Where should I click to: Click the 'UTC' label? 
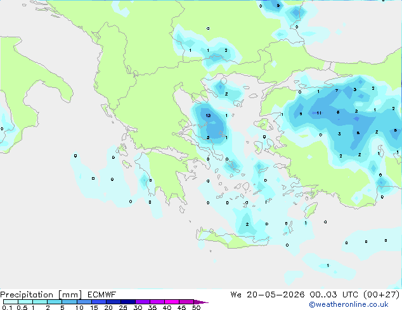pos(350,295)
